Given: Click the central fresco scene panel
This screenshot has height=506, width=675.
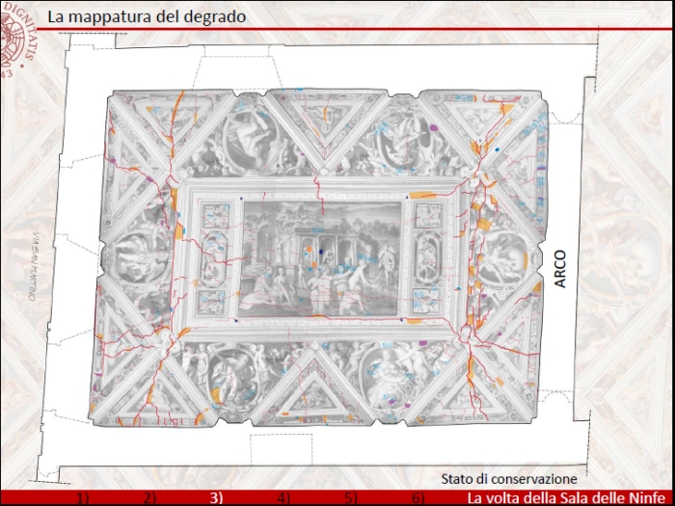Looking at the screenshot, I should 320,257.
